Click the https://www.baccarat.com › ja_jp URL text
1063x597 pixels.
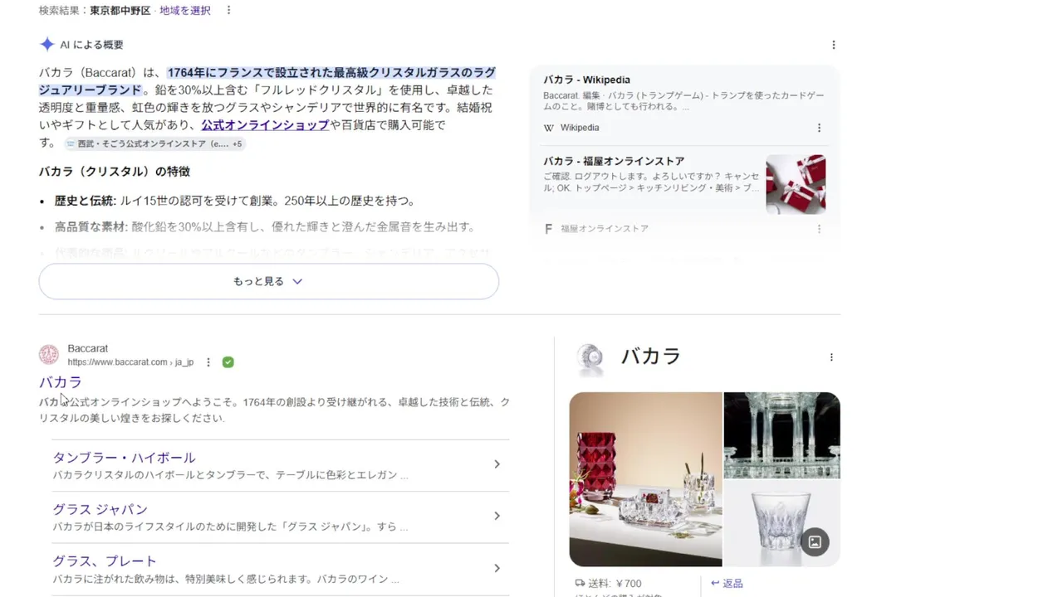point(130,362)
